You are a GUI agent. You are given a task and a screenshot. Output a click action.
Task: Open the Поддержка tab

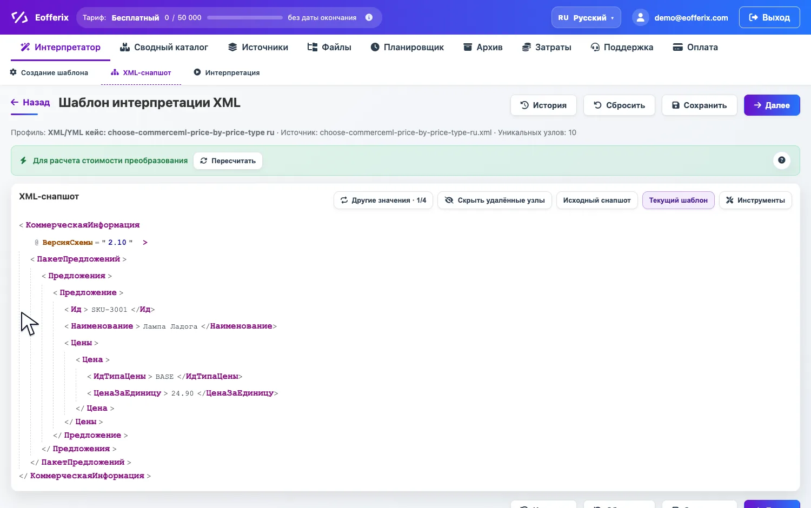[622, 47]
